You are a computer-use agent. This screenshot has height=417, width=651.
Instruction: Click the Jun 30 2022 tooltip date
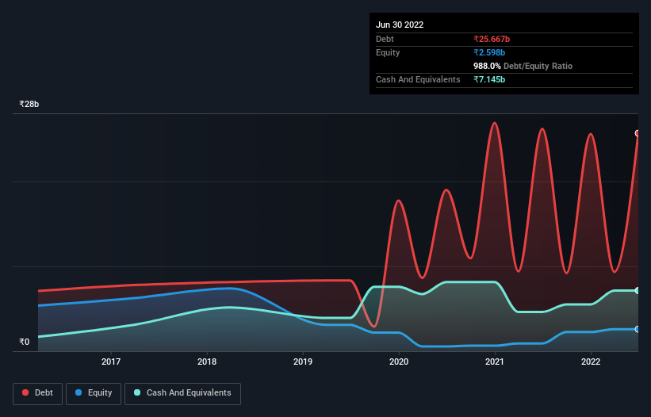[x=400, y=25]
